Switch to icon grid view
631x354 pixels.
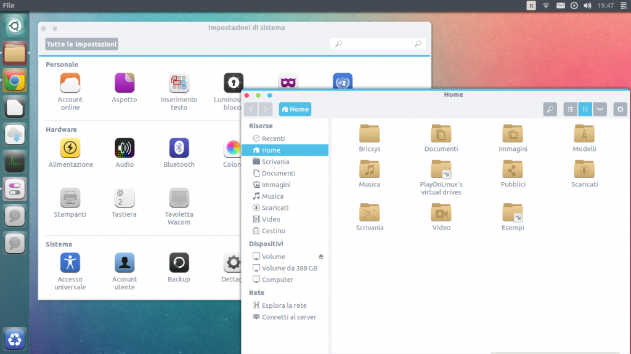(x=585, y=109)
